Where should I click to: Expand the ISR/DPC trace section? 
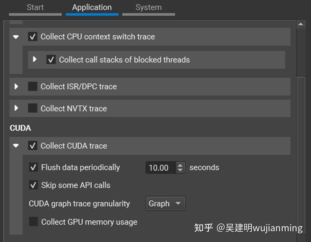(x=16, y=86)
